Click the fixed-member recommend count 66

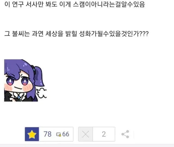pyautogui.click(x=66, y=134)
